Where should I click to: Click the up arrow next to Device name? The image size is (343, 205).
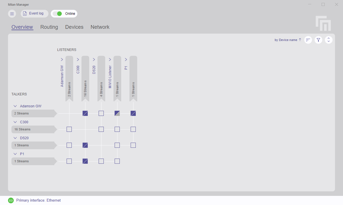[x=300, y=40]
